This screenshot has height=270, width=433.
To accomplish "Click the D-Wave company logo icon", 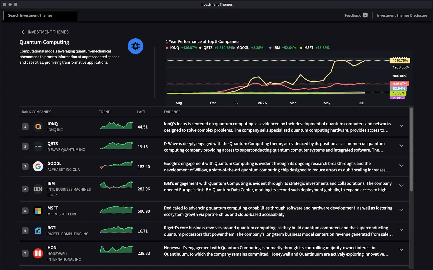I will [x=38, y=147].
